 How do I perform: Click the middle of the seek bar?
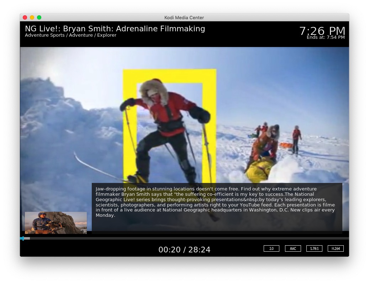coord(184,238)
